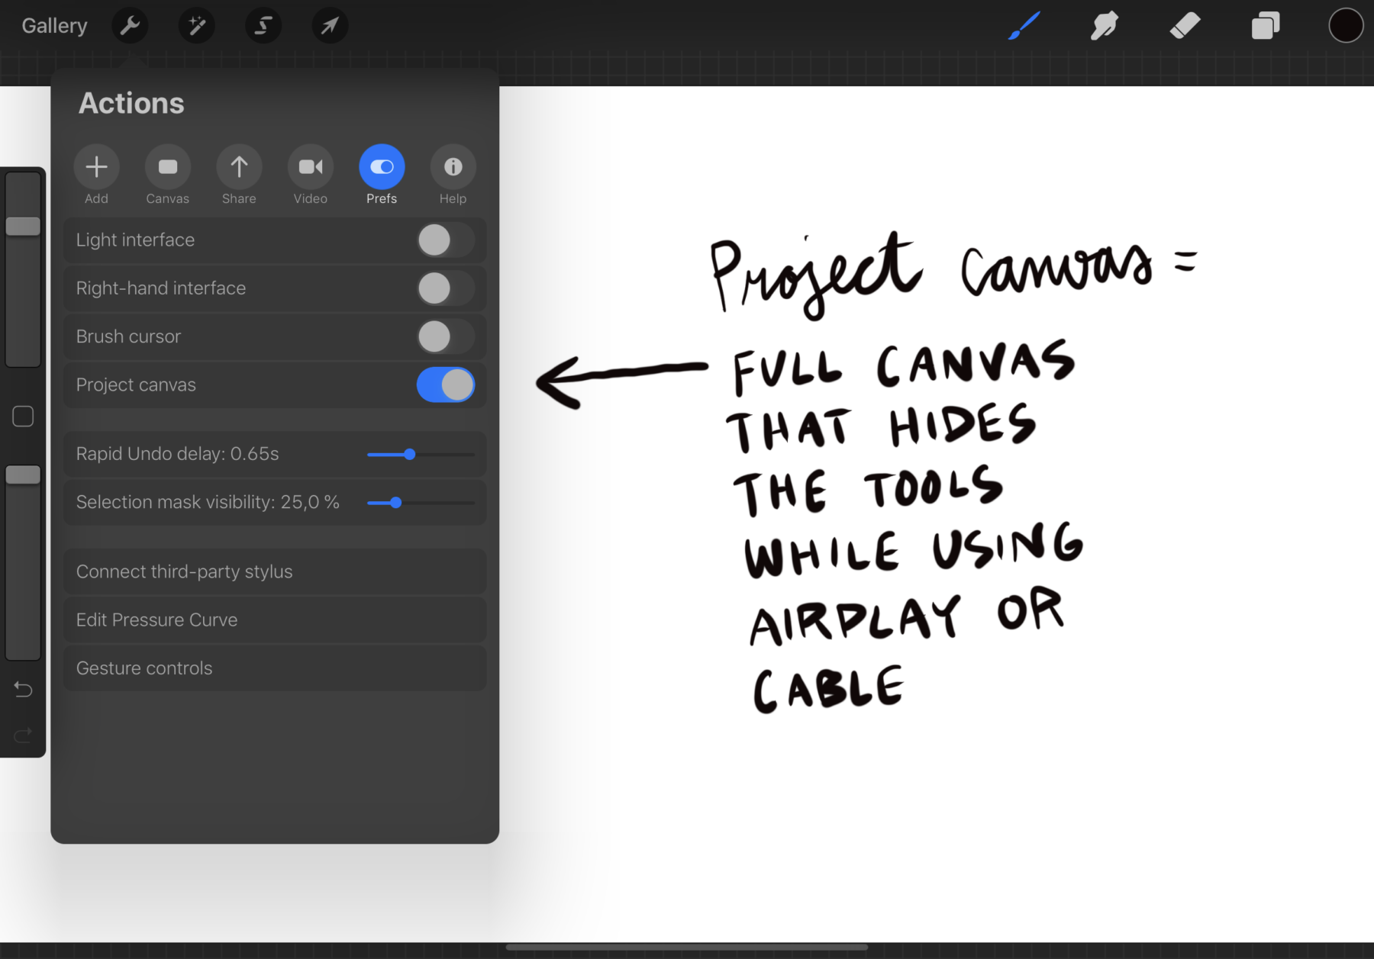This screenshot has width=1374, height=959.
Task: Open the Actions wrench menu
Action: 130,26
